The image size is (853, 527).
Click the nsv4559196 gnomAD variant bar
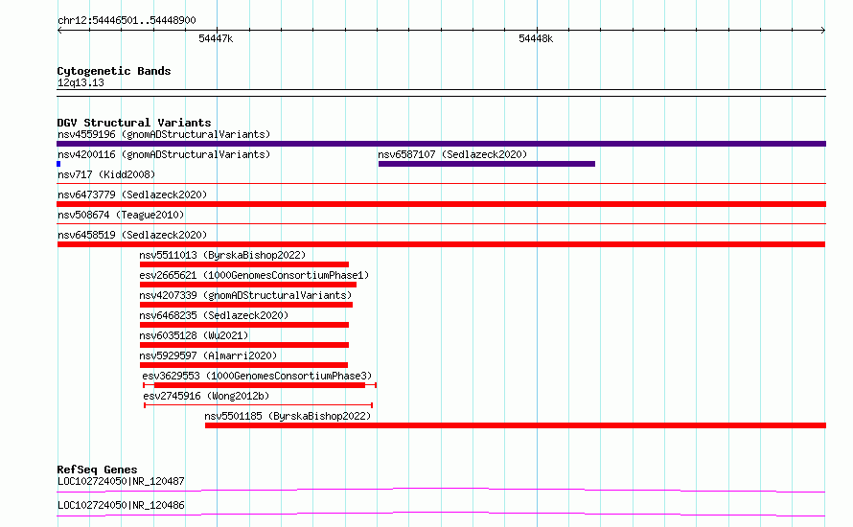[x=441, y=144]
